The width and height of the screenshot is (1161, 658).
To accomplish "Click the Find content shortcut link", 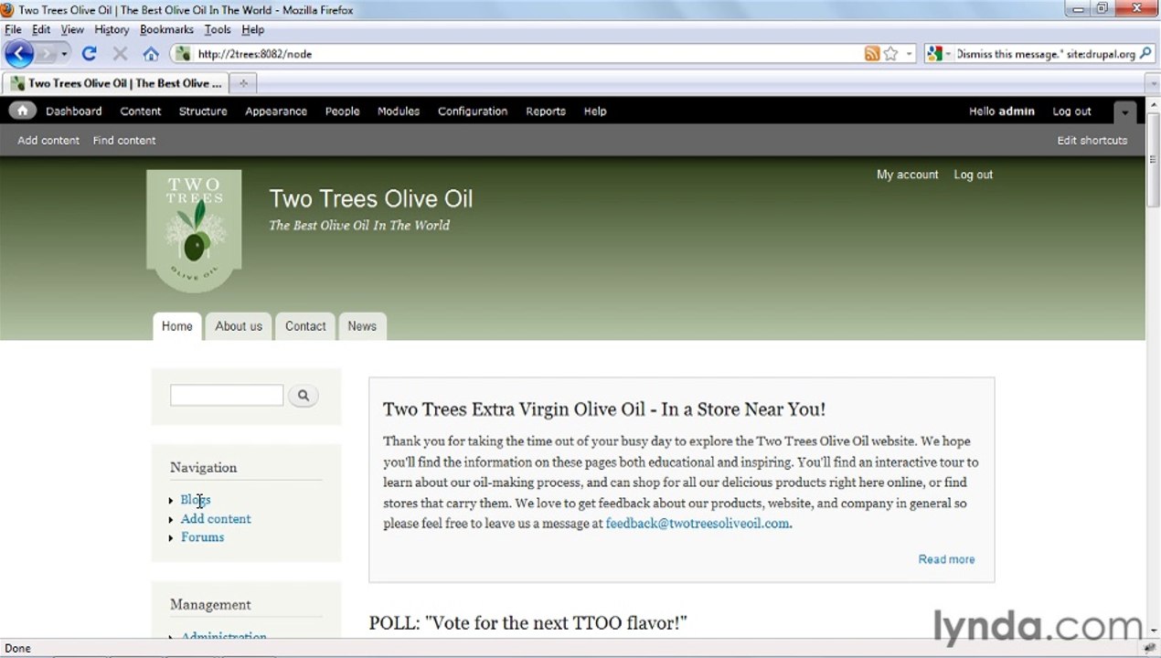I will tap(124, 140).
